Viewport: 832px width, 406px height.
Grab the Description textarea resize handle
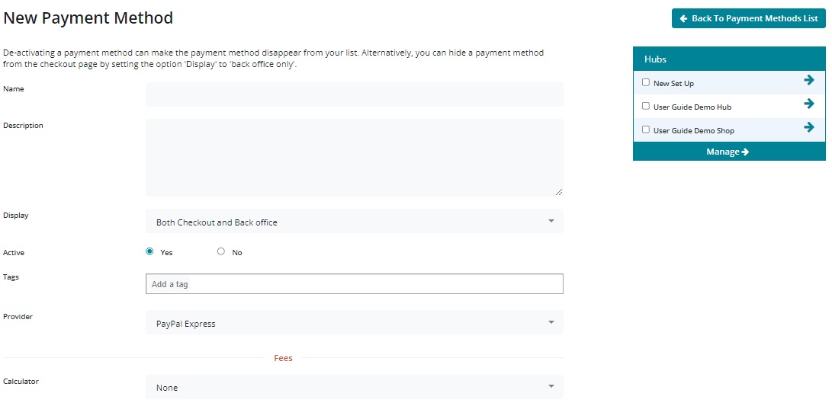pos(559,191)
